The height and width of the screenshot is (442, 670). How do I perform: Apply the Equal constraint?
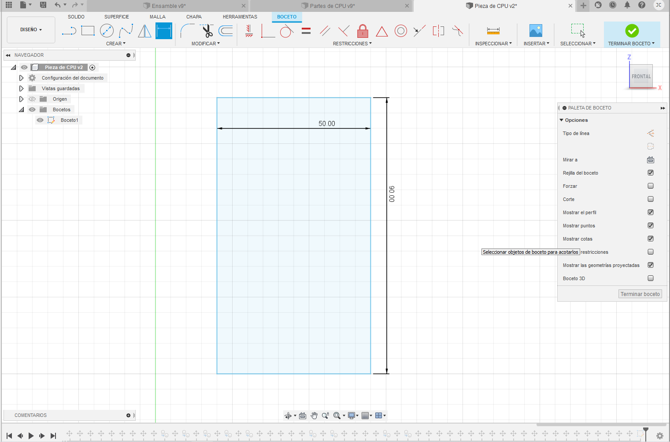(x=306, y=31)
